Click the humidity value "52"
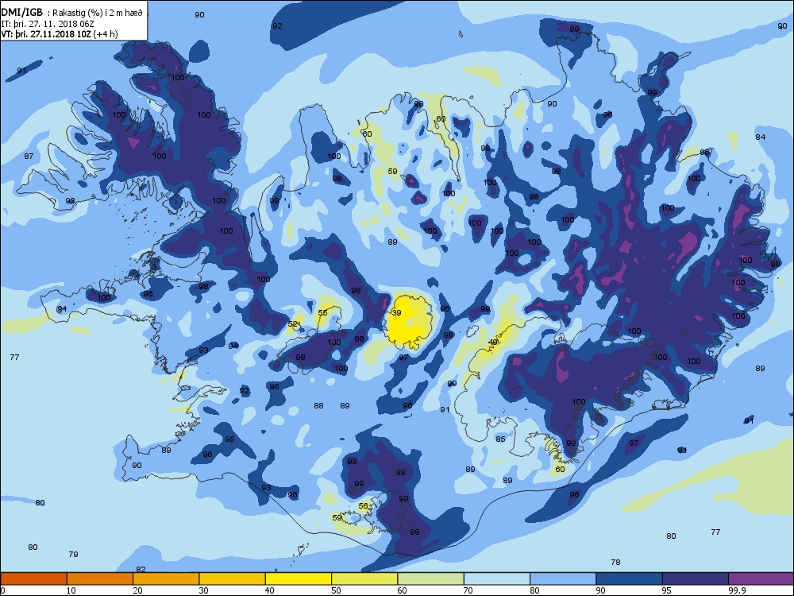The image size is (794, 596). coord(293,324)
